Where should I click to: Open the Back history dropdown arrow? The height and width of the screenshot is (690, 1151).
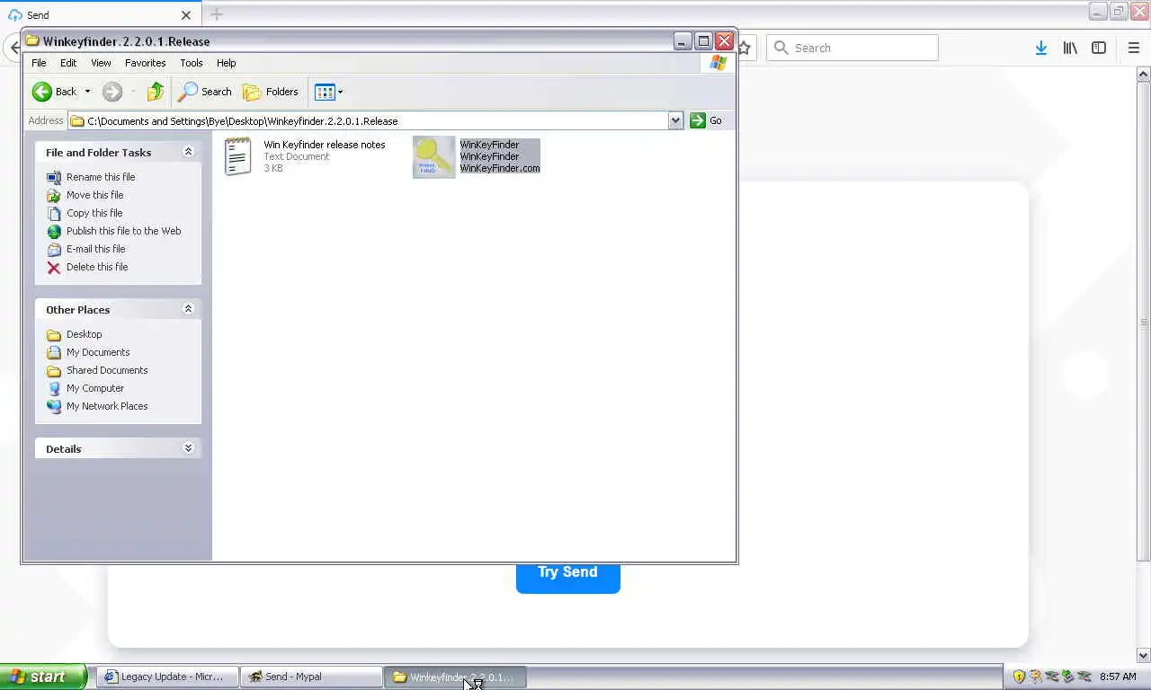[x=87, y=92]
